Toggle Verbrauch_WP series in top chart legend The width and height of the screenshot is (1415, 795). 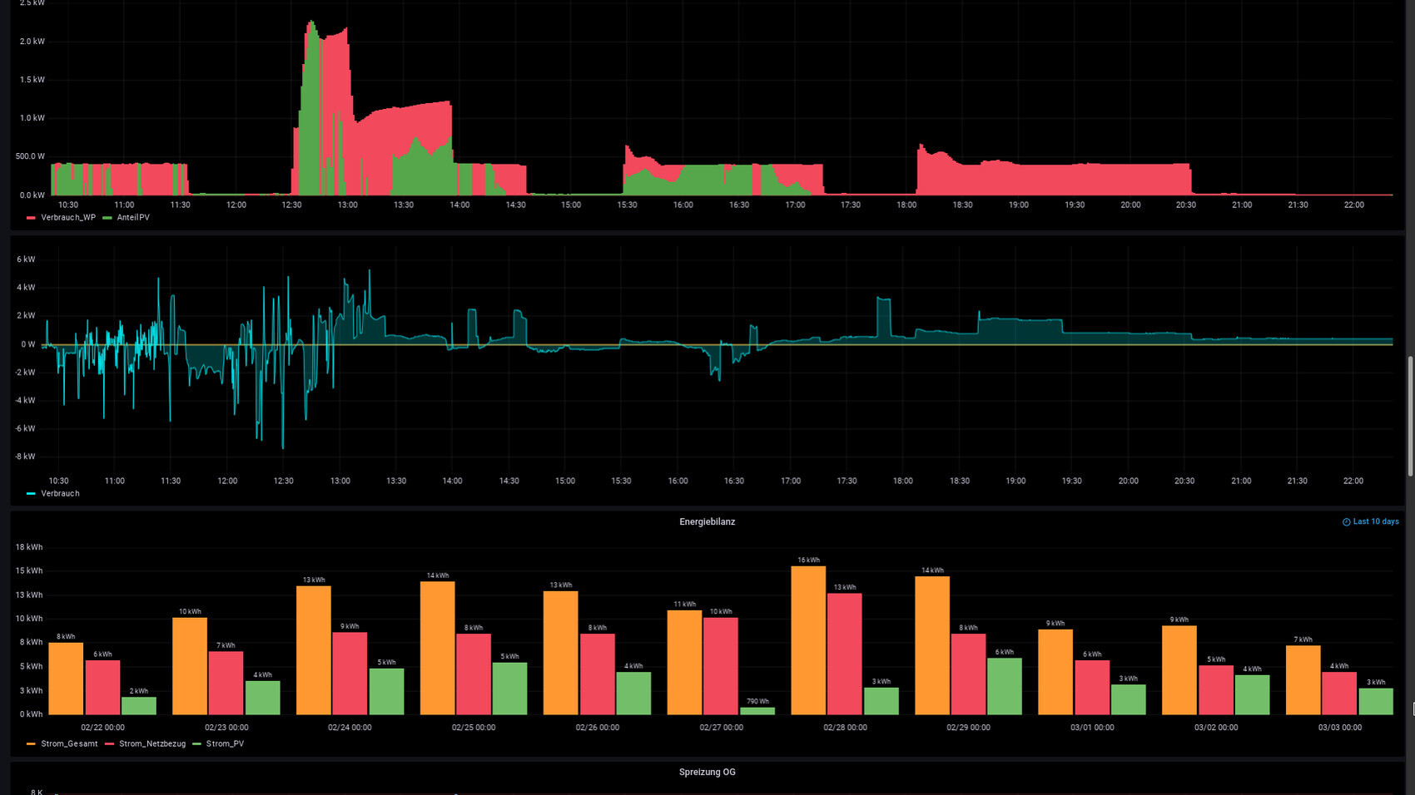67,218
